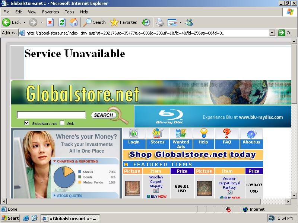Click the Login icon on the site

134,133
